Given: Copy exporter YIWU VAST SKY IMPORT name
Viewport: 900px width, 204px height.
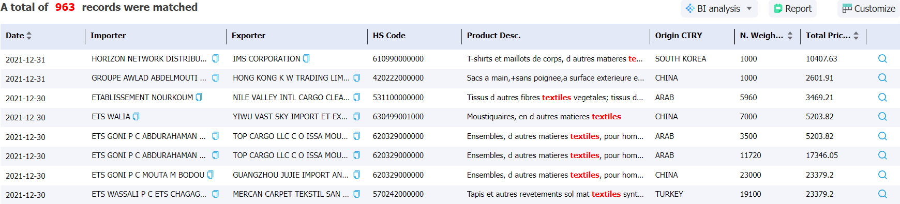Looking at the screenshot, I should coord(356,117).
